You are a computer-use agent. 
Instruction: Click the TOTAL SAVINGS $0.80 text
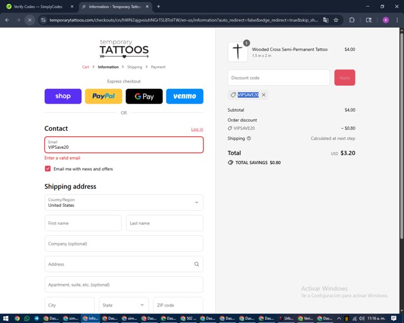click(x=258, y=163)
